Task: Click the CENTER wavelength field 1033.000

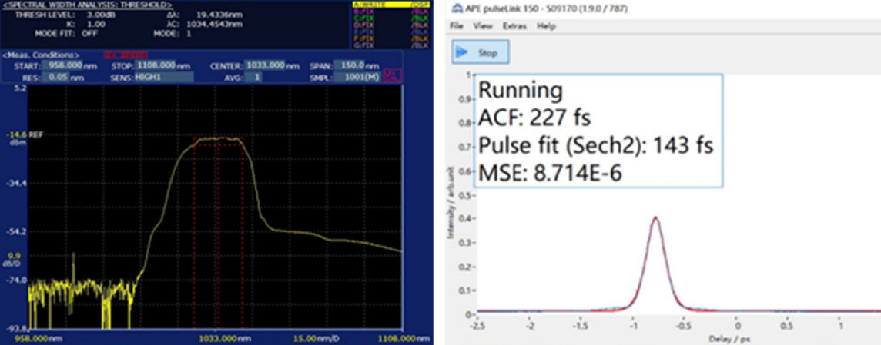Action: pyautogui.click(x=266, y=66)
